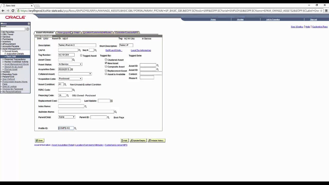Open the Collateral Asset dropdown
The width and height of the screenshot is (329, 185).
click(x=75, y=74)
